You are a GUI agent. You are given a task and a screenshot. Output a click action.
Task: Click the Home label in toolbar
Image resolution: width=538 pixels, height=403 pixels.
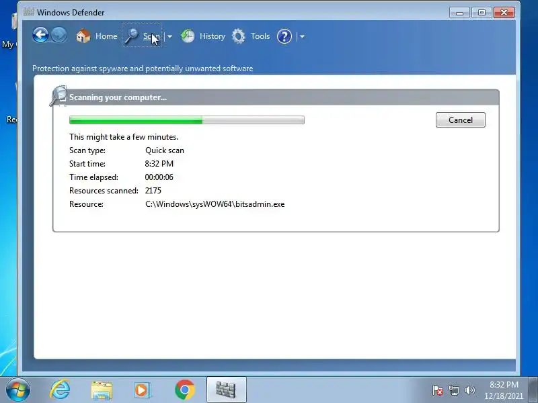[x=106, y=36]
